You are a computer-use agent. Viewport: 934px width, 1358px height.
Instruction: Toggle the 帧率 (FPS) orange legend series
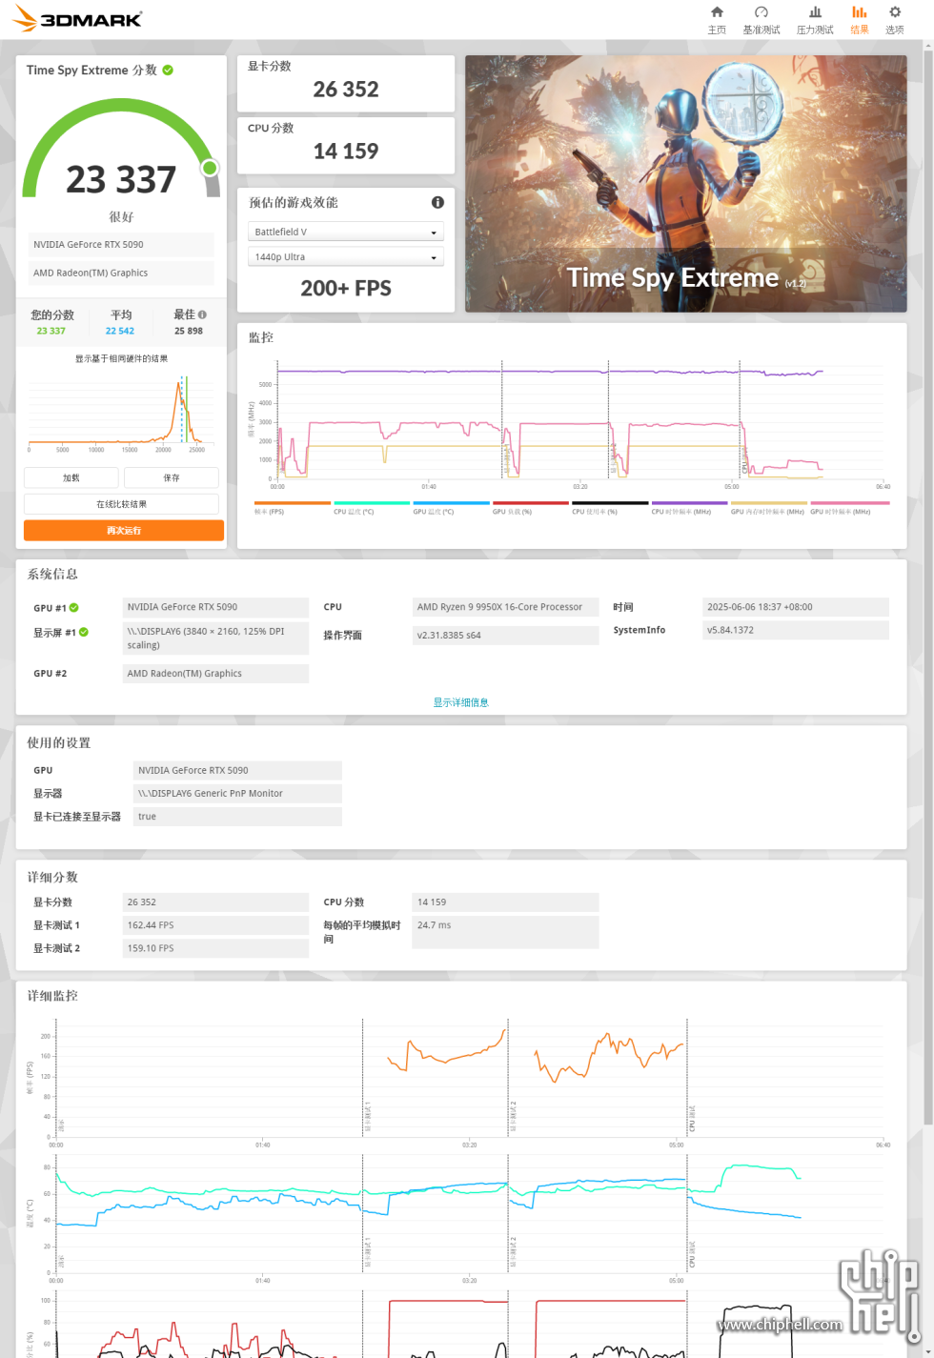coord(293,507)
